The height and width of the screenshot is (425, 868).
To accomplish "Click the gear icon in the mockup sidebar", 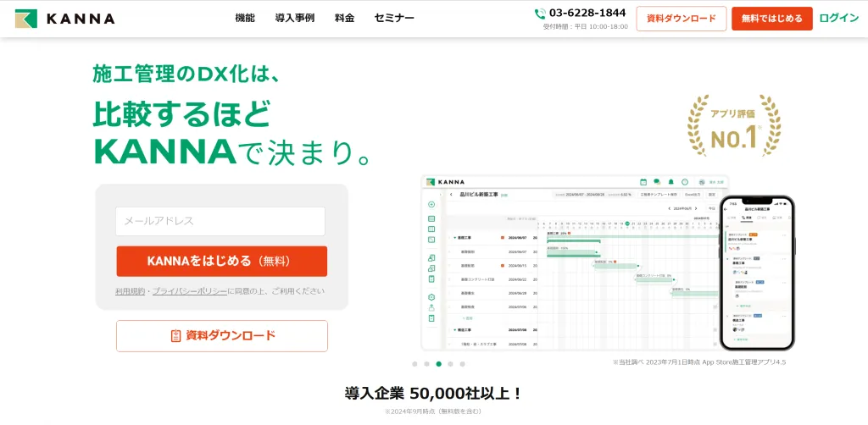I will [x=431, y=297].
